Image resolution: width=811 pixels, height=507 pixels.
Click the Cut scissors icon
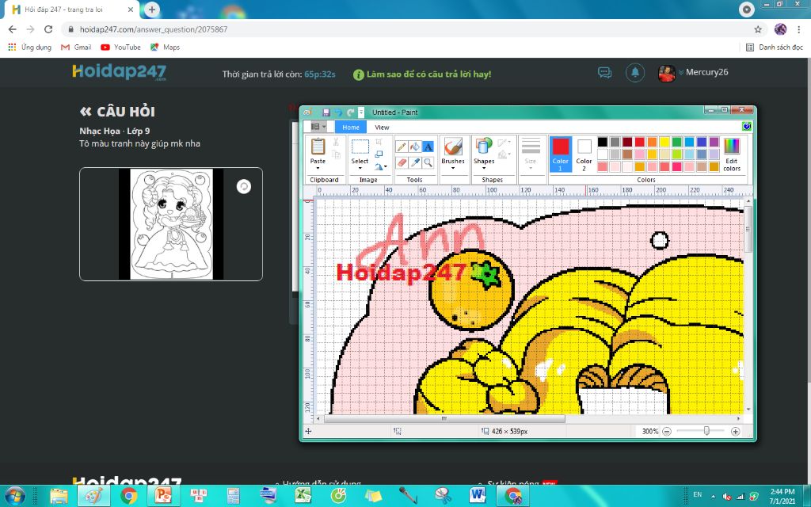[336, 143]
